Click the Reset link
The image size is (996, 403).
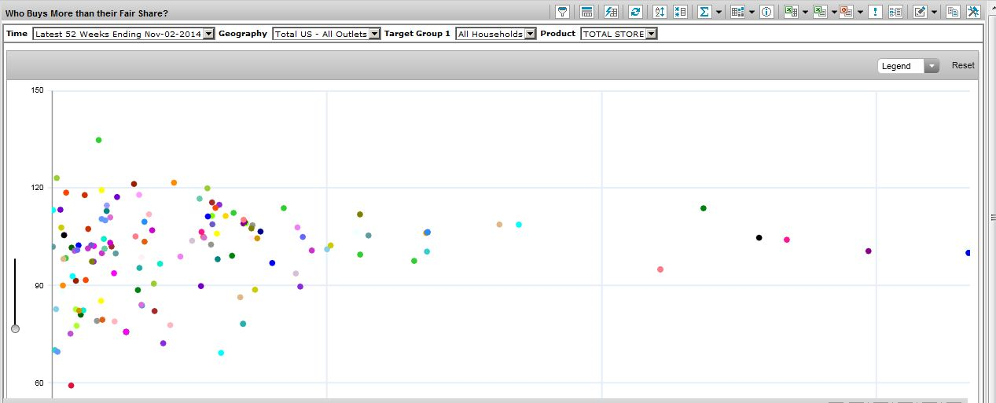(x=963, y=65)
